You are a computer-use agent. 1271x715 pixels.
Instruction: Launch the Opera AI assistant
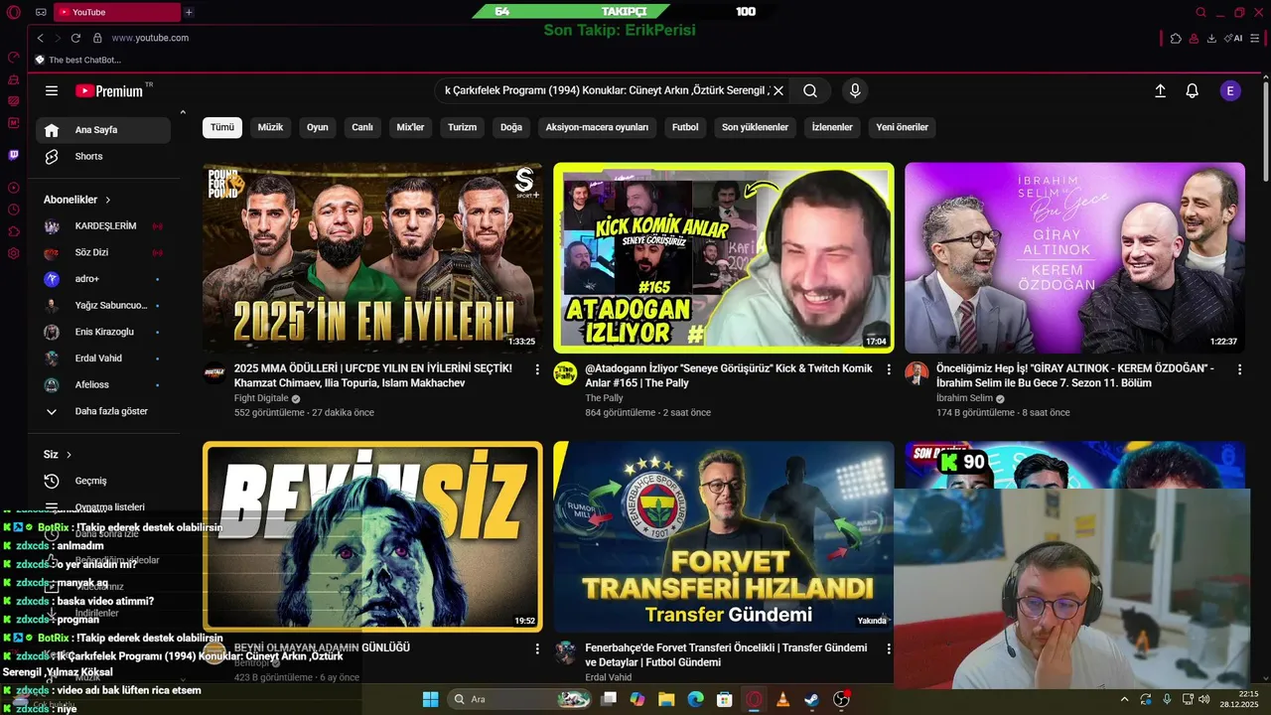1234,38
